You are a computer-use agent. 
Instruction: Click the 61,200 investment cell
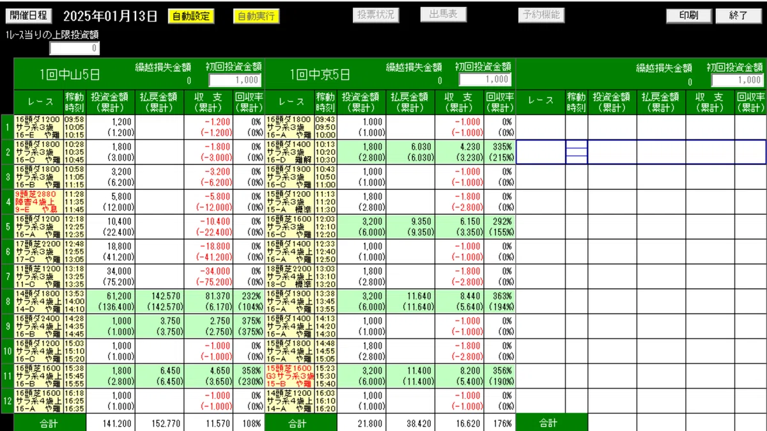click(x=111, y=302)
